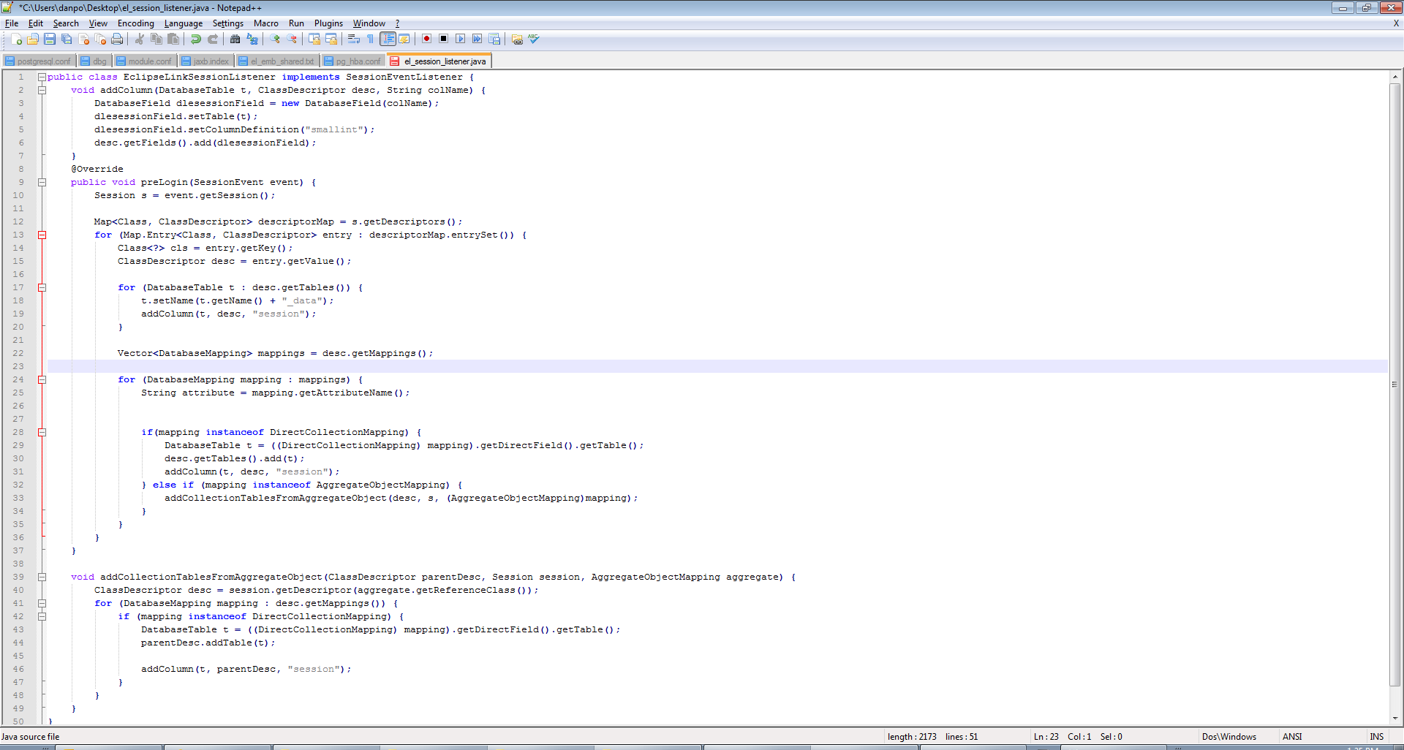1404x750 pixels.
Task: Click the vertical scrollbar up arrow
Action: point(1395,76)
